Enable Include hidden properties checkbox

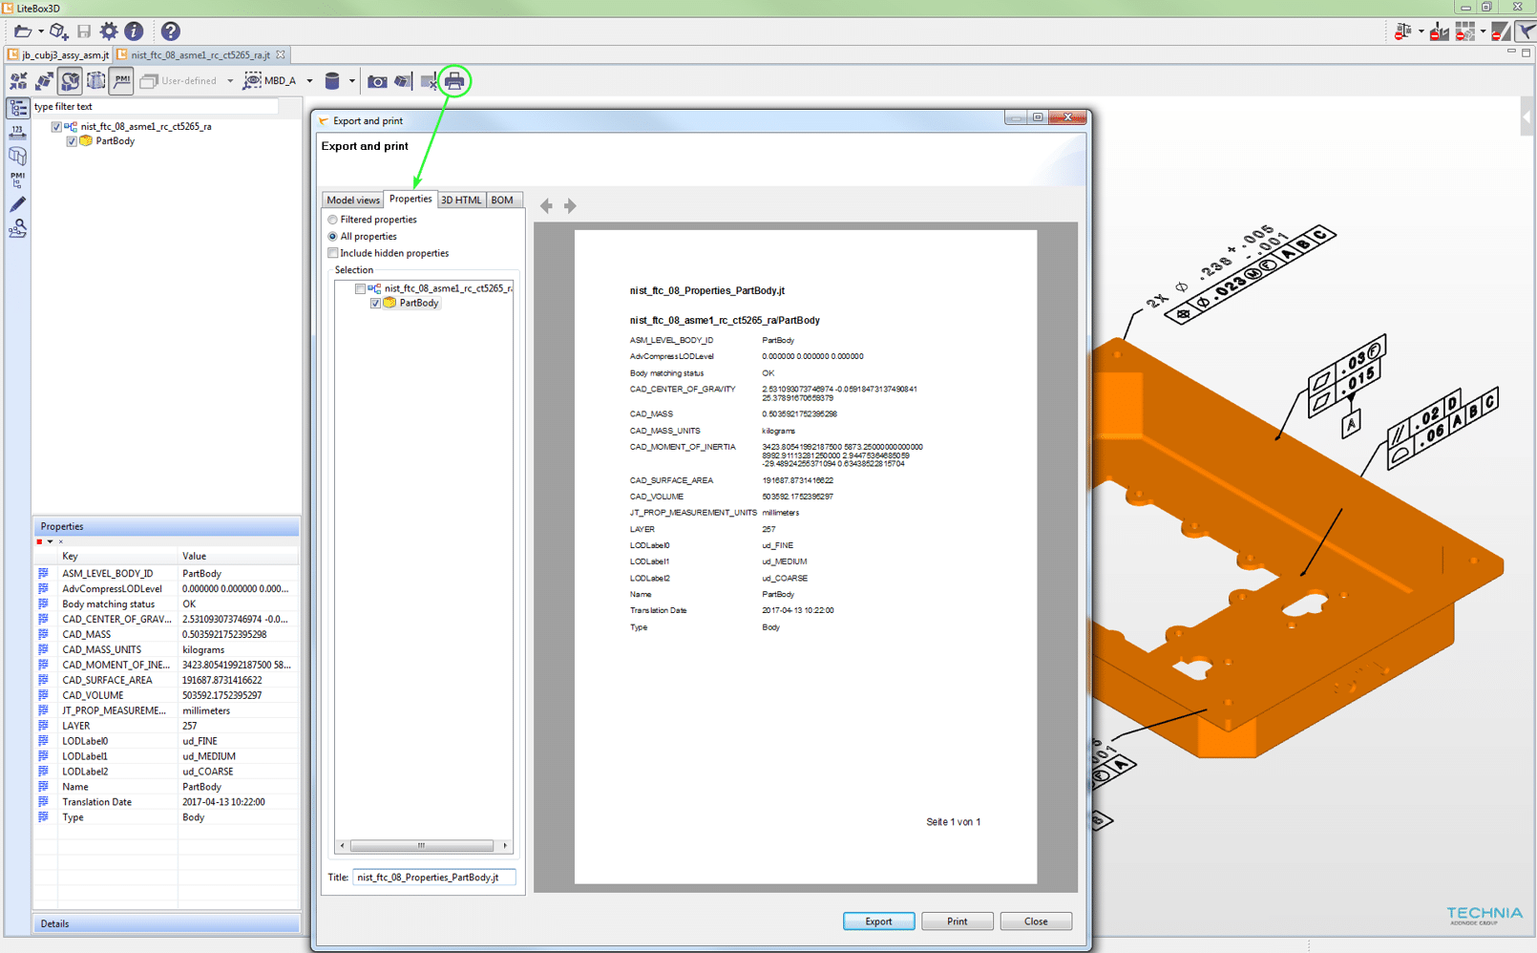(x=332, y=253)
